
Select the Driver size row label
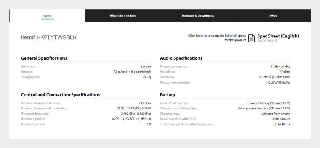pos(28,67)
